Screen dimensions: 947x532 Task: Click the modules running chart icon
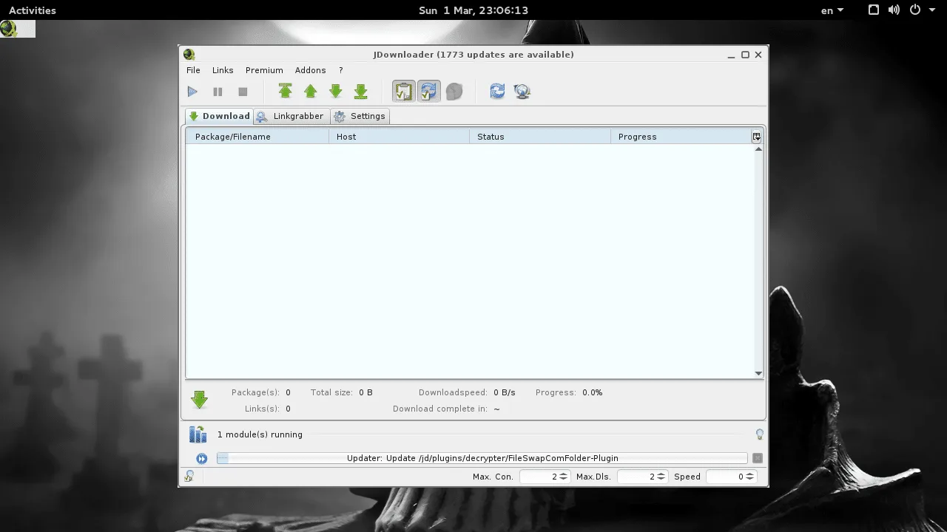tap(198, 434)
